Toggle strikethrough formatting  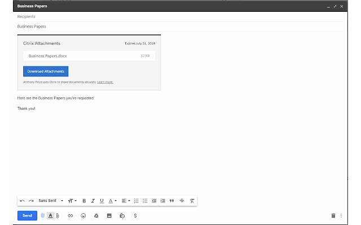tap(182, 201)
